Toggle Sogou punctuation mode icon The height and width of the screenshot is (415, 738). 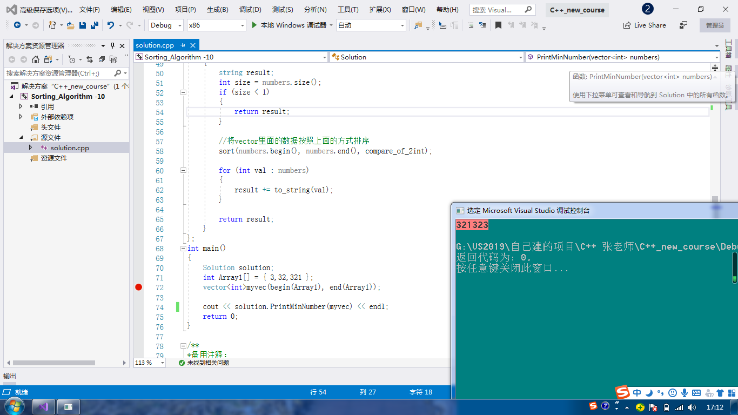[661, 393]
